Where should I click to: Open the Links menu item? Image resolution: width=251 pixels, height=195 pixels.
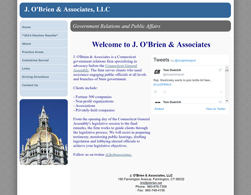coord(43,68)
